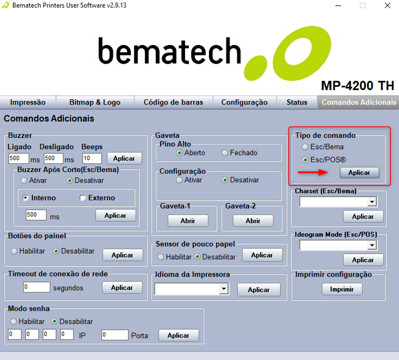This screenshot has width=399, height=360.
Task: Apply the Timeout de conexão de rede
Action: coord(122,288)
